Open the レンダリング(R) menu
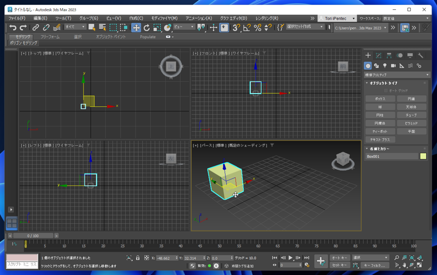The width and height of the screenshot is (437, 275). pyautogui.click(x=267, y=18)
